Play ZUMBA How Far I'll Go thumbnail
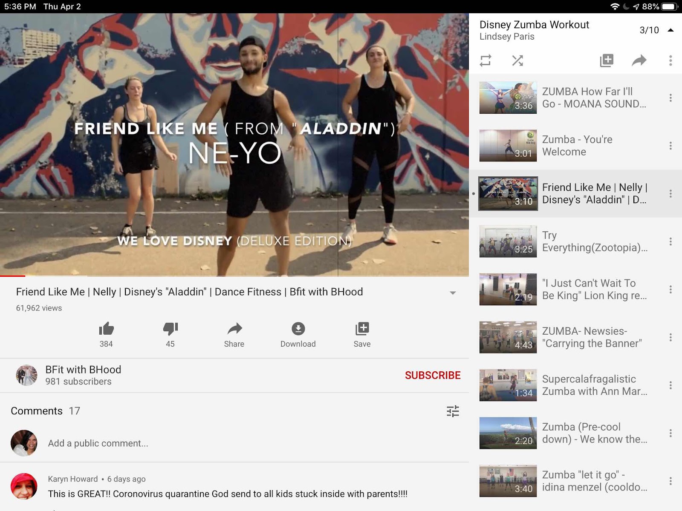 pos(508,98)
